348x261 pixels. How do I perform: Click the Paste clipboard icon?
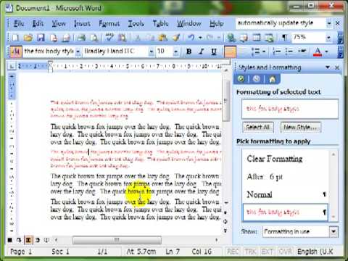tap(163, 38)
